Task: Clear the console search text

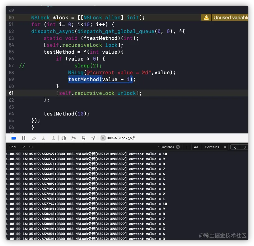Action: [178, 147]
